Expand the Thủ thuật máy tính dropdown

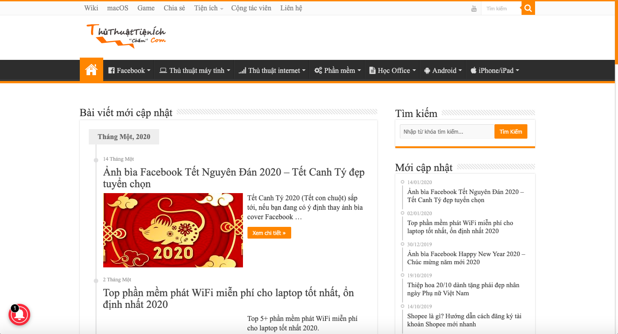195,70
